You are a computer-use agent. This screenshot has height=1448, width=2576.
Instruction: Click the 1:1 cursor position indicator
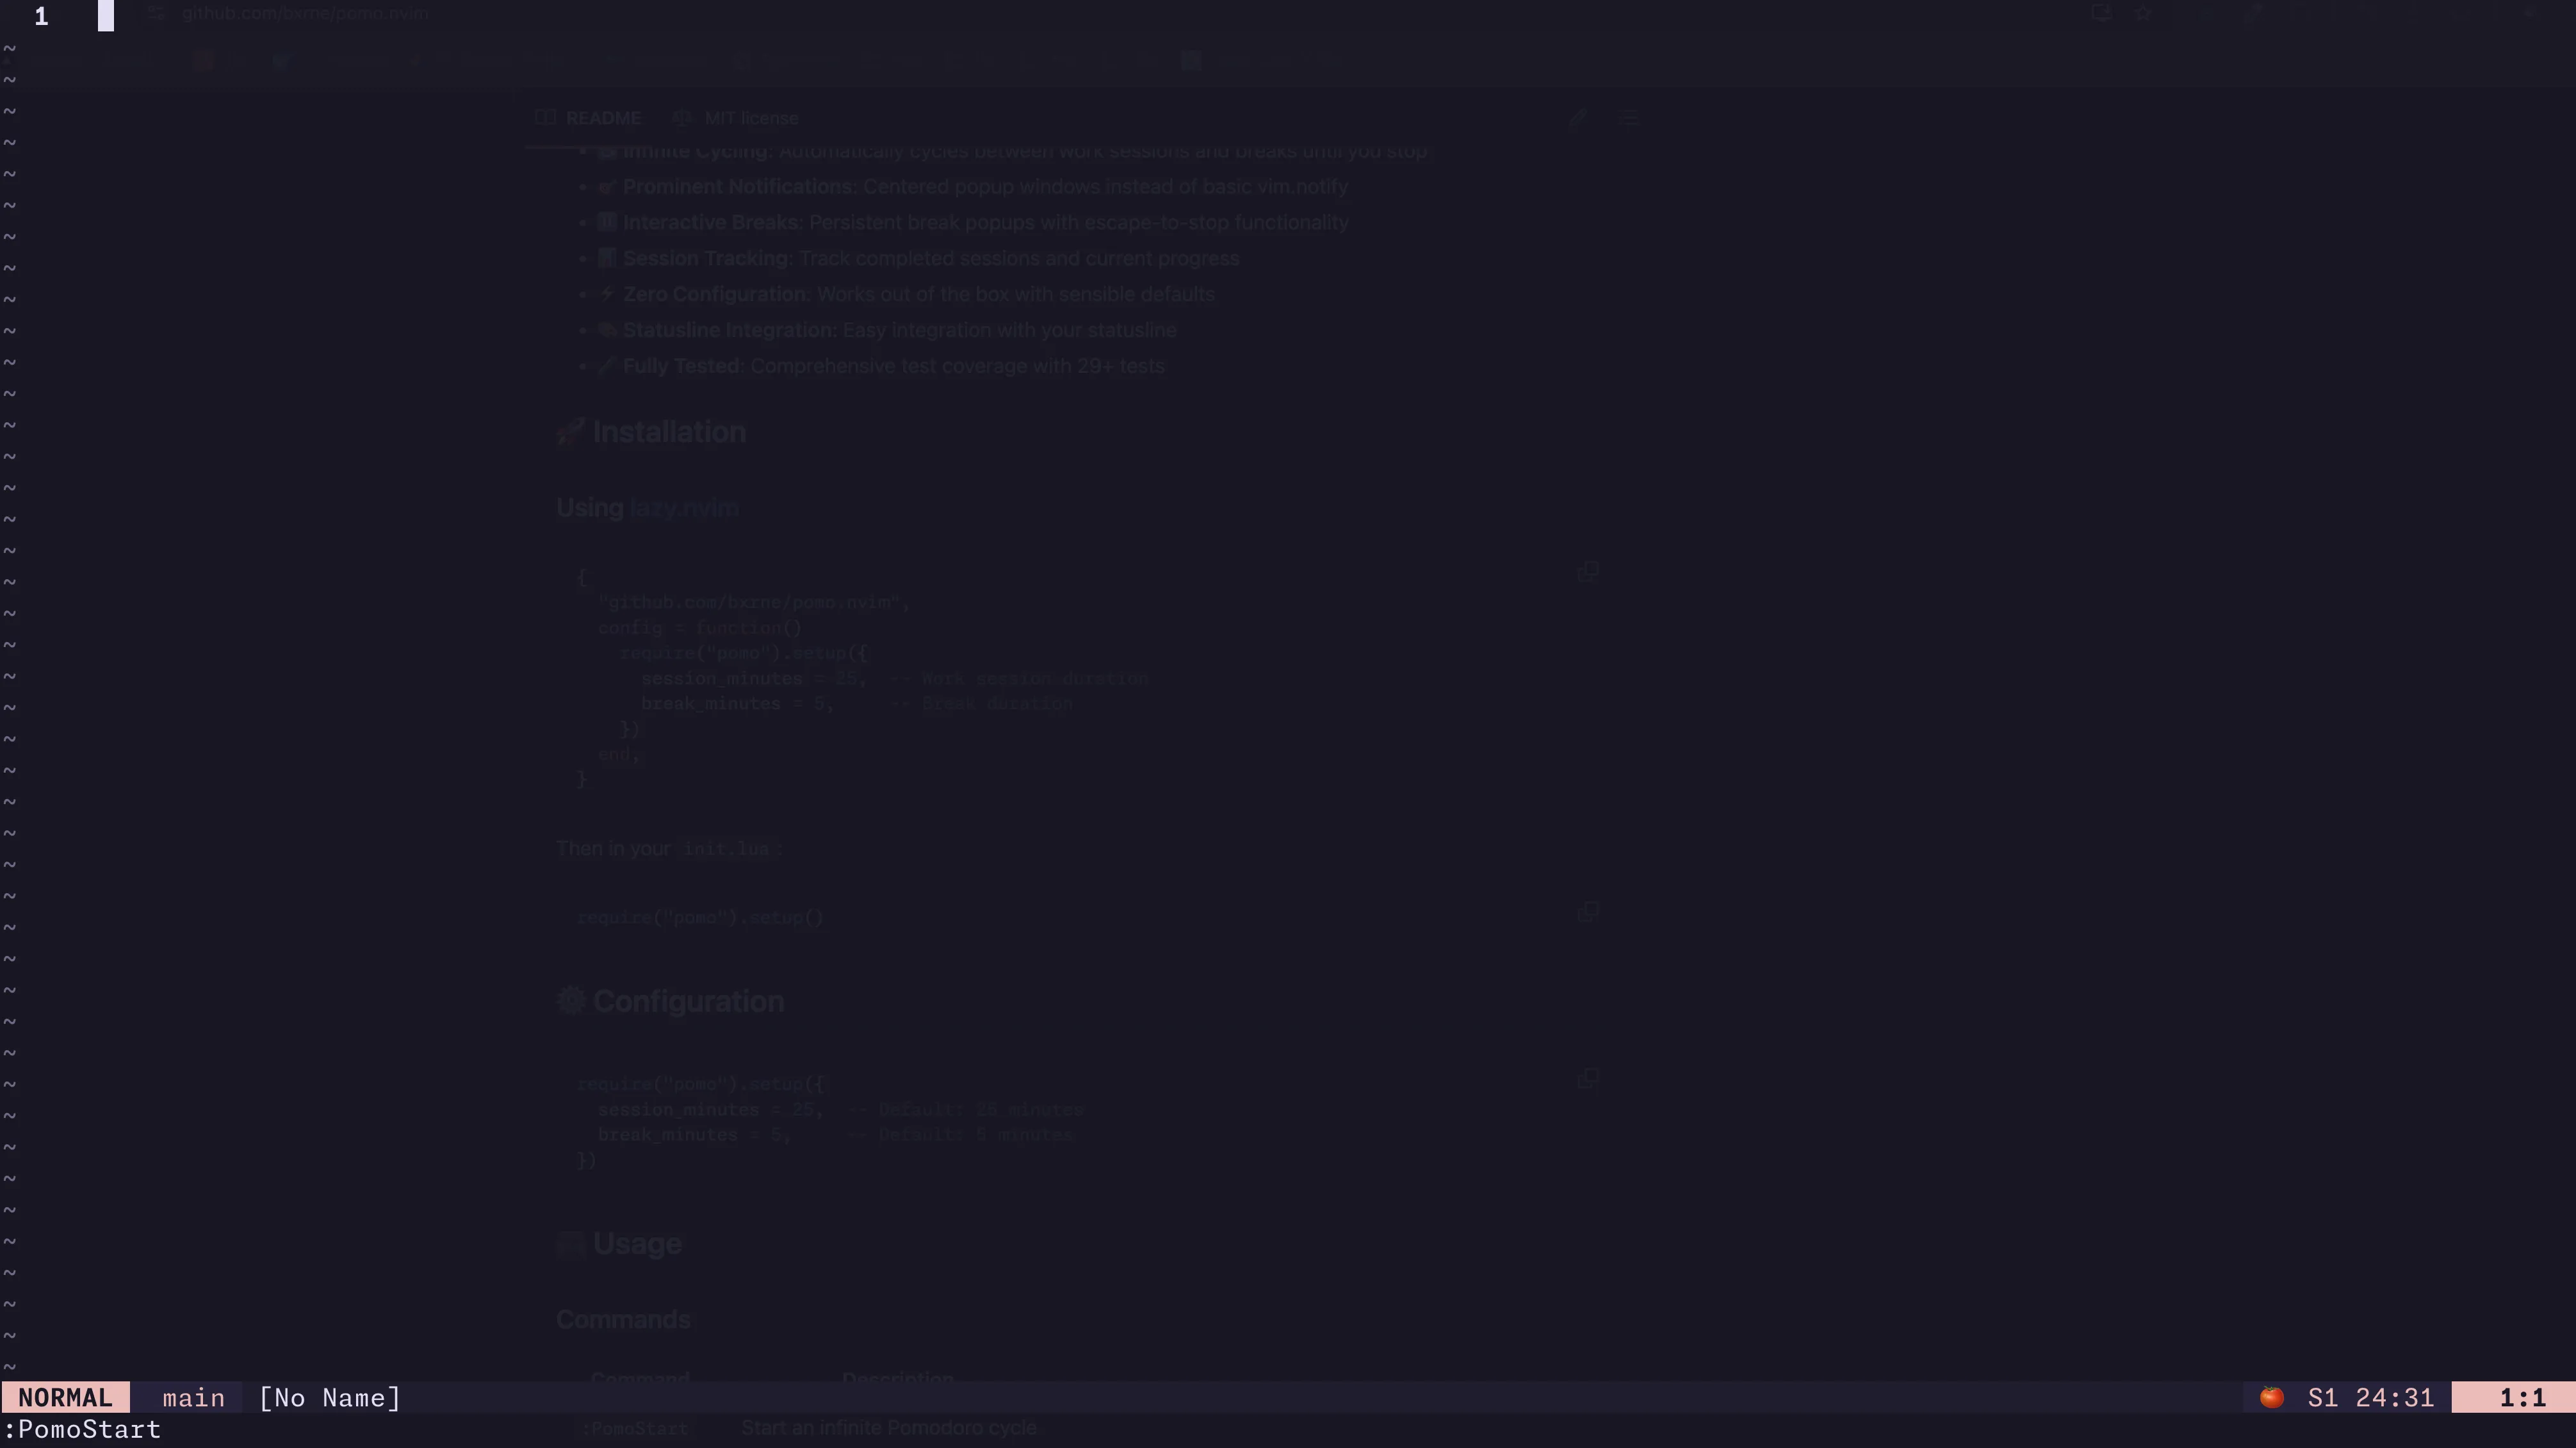(x=2522, y=1398)
